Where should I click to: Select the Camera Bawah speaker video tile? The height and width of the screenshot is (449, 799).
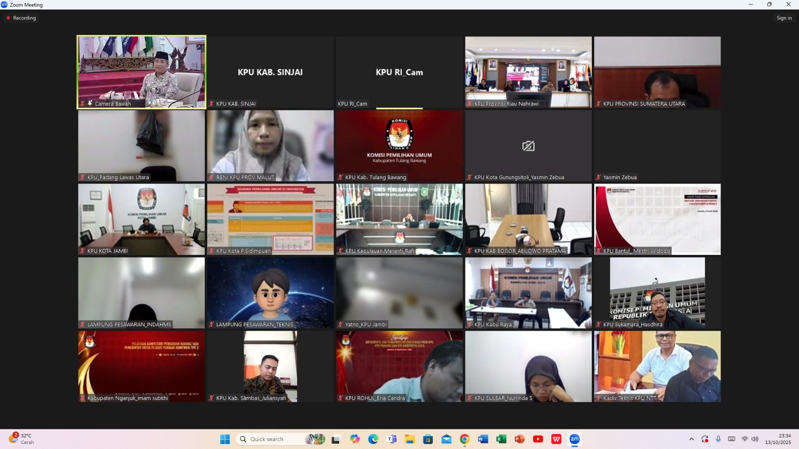[141, 72]
